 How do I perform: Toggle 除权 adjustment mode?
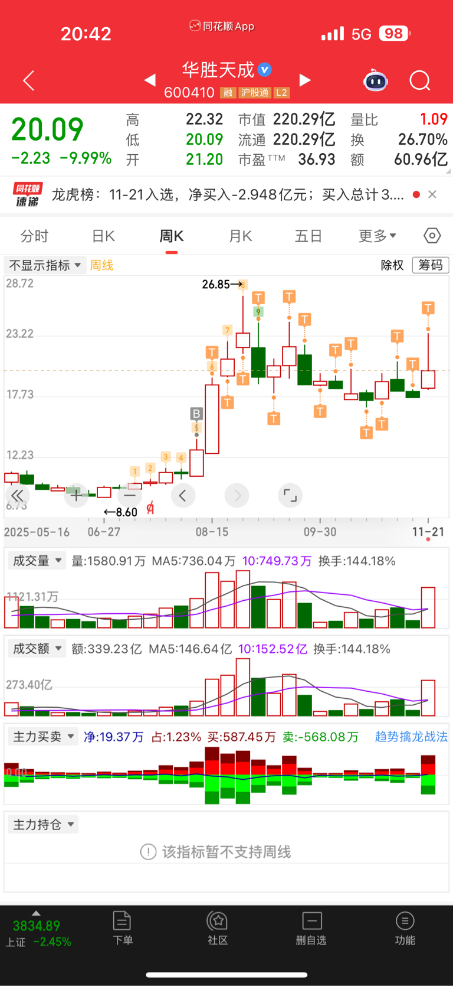[x=392, y=265]
